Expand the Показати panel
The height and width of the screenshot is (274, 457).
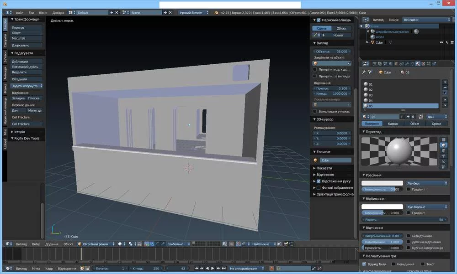[324, 168]
